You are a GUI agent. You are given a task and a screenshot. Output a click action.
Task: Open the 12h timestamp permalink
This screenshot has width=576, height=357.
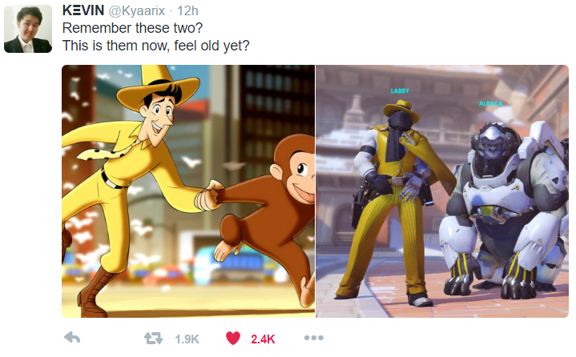187,11
